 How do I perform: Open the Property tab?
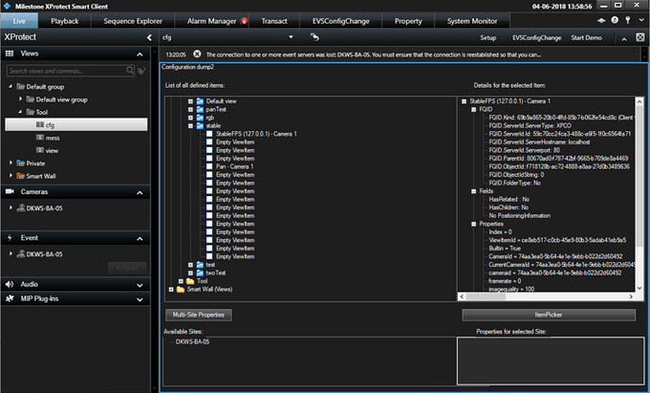tap(408, 21)
